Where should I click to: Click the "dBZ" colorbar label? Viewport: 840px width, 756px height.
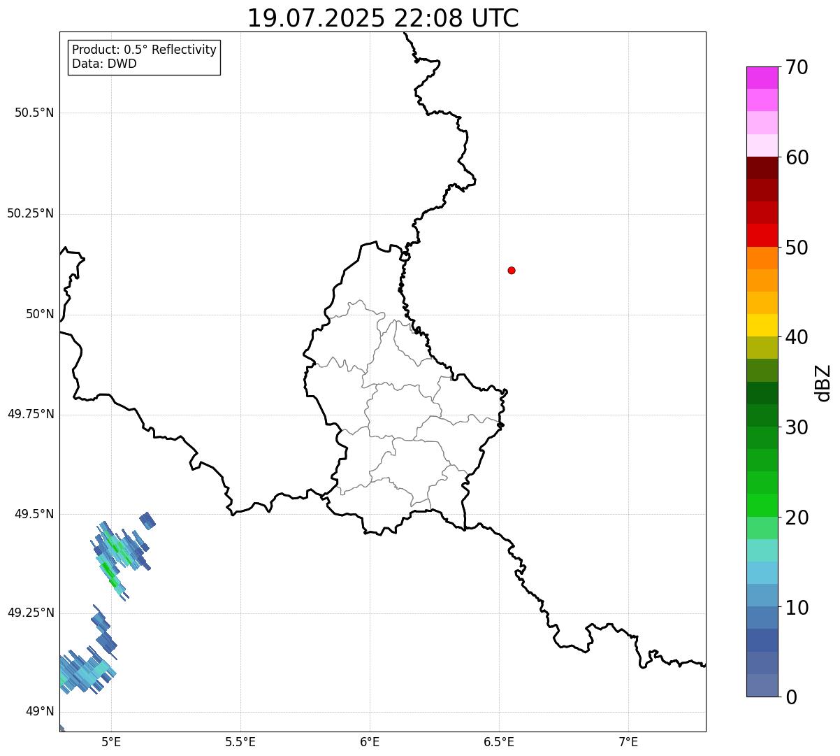pyautogui.click(x=824, y=382)
